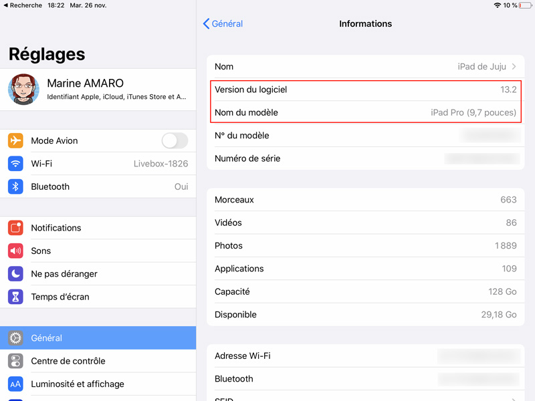
Task: Tap the Disponible 29,18 Go row
Action: pos(365,314)
